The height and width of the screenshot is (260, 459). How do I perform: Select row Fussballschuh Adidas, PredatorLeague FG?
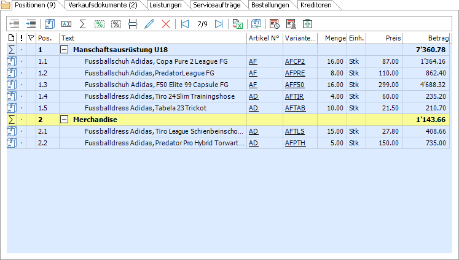(x=228, y=73)
